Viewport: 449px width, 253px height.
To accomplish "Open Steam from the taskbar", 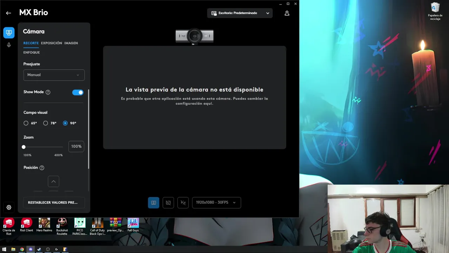I will (x=39, y=249).
